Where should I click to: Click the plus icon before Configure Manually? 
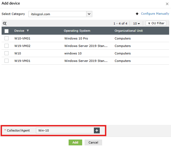[137, 14]
